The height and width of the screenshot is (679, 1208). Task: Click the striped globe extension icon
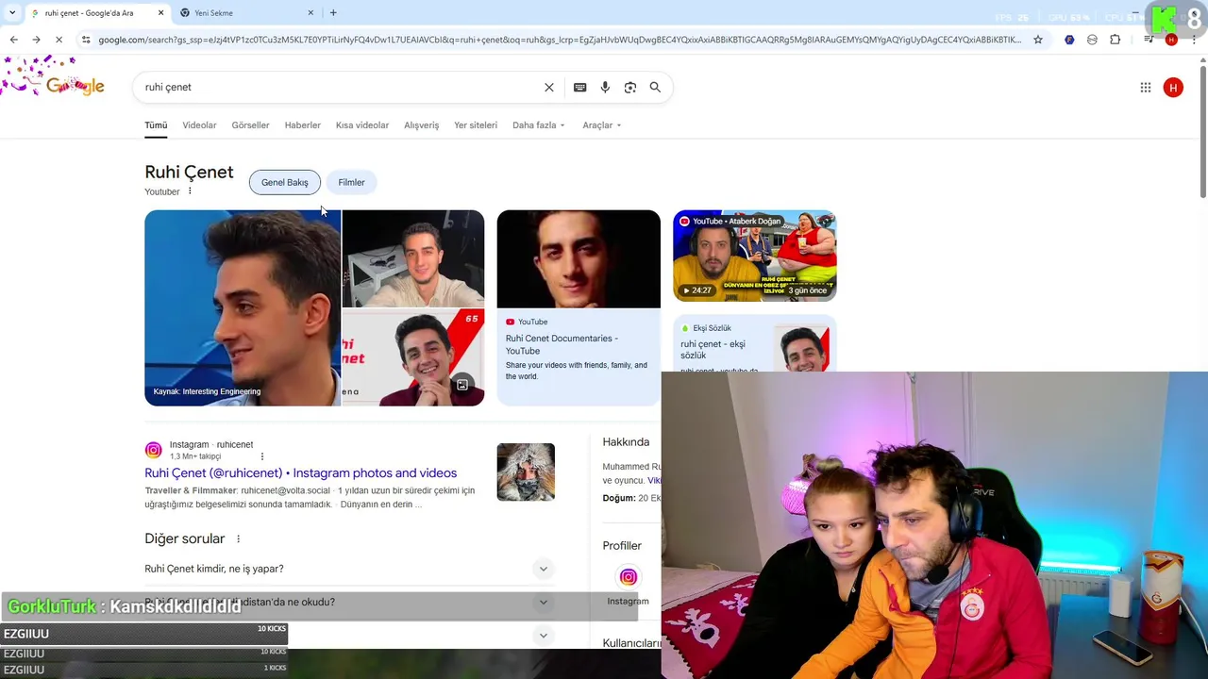[x=1092, y=40]
